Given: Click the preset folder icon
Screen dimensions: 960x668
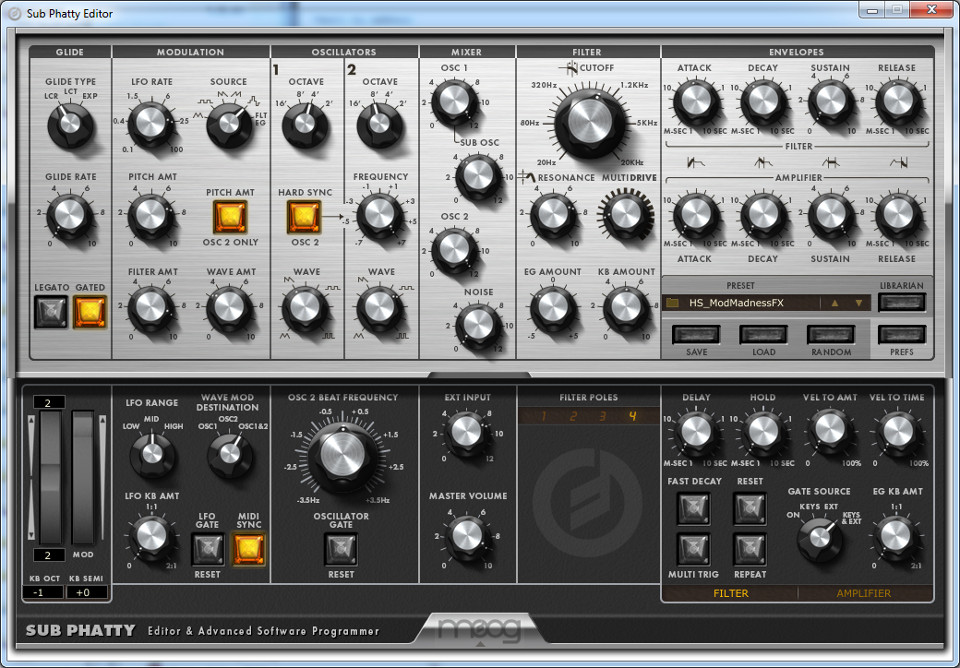Looking at the screenshot, I should pos(673,303).
